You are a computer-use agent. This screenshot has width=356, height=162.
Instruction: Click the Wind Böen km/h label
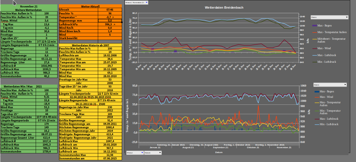click(x=78, y=31)
